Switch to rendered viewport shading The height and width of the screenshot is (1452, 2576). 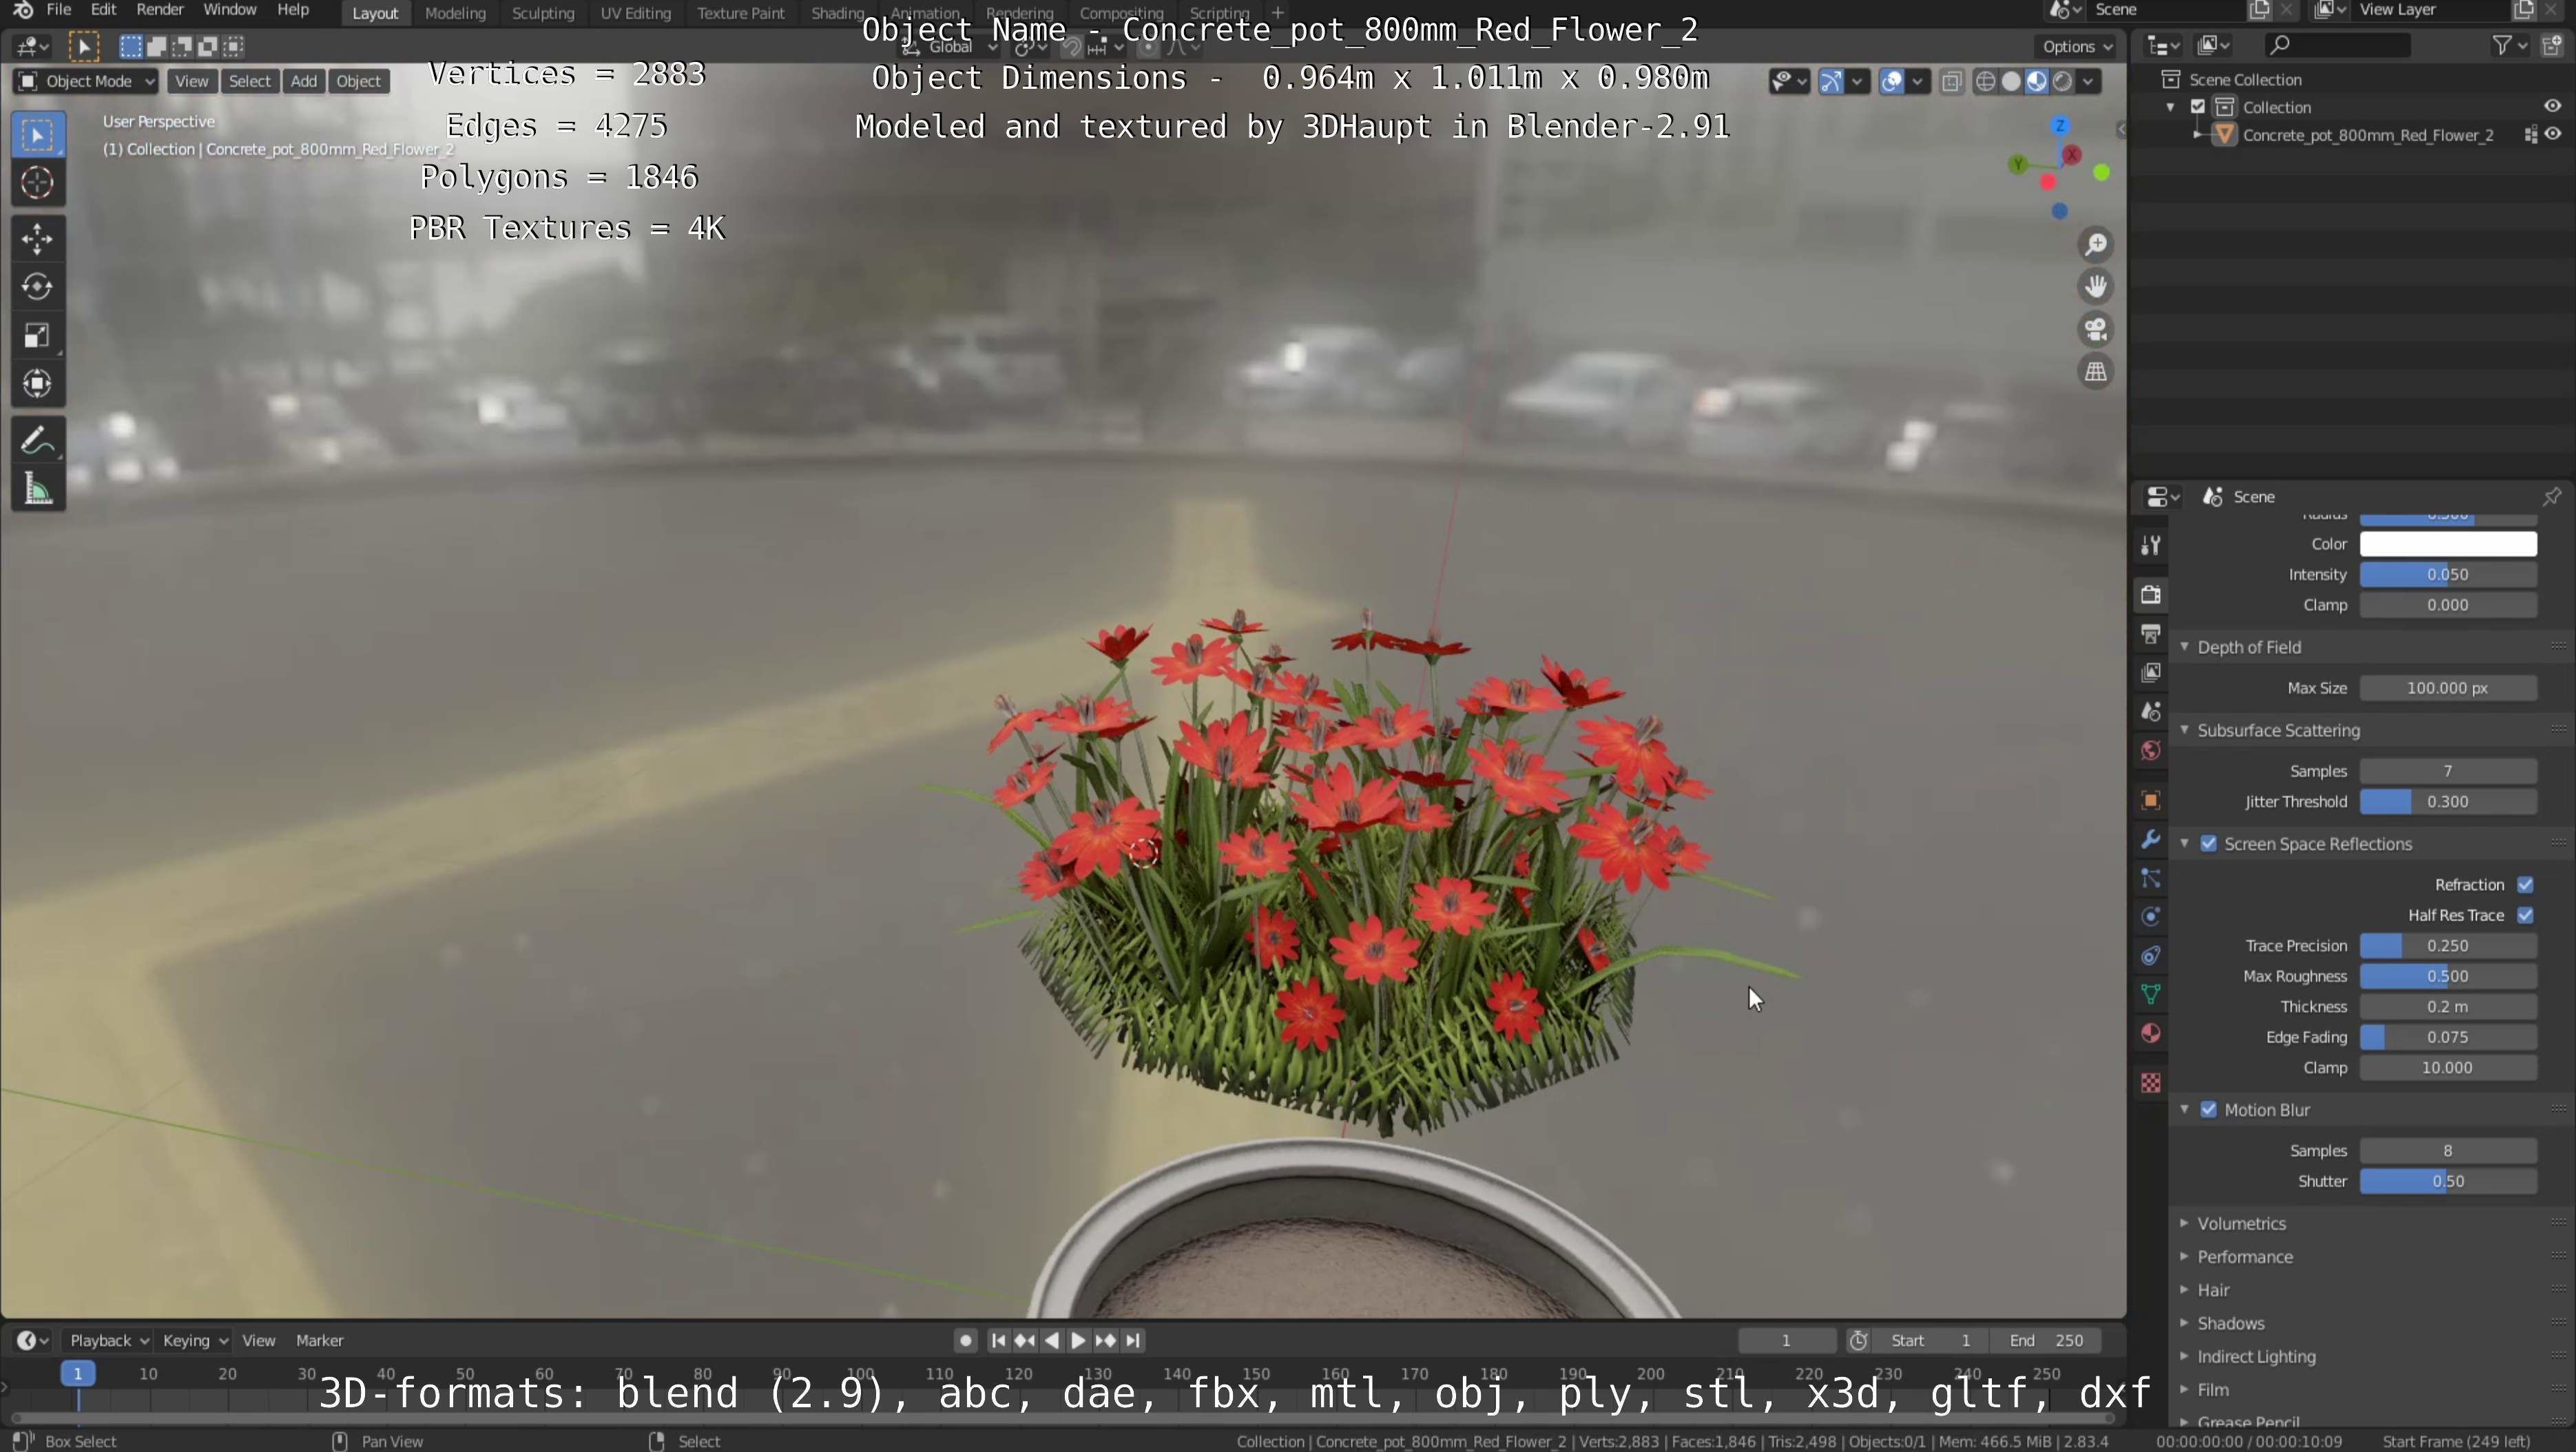(x=2062, y=82)
